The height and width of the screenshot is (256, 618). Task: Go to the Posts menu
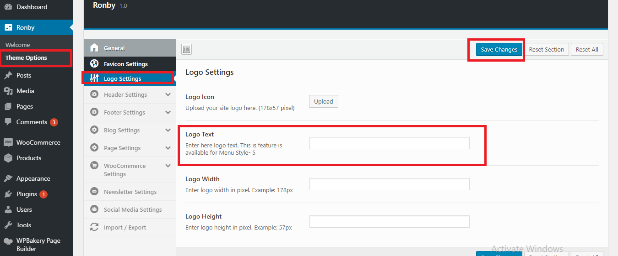(37, 75)
